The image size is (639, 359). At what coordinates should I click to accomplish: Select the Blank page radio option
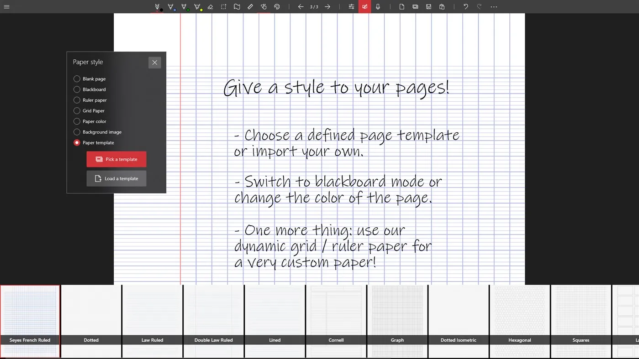coord(77,78)
